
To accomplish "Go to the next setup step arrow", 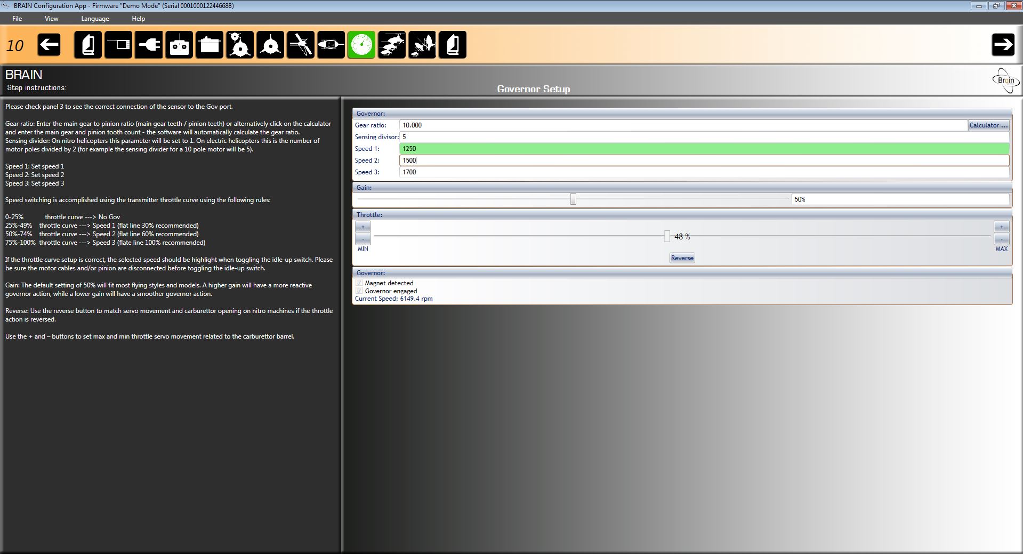I will [1003, 45].
